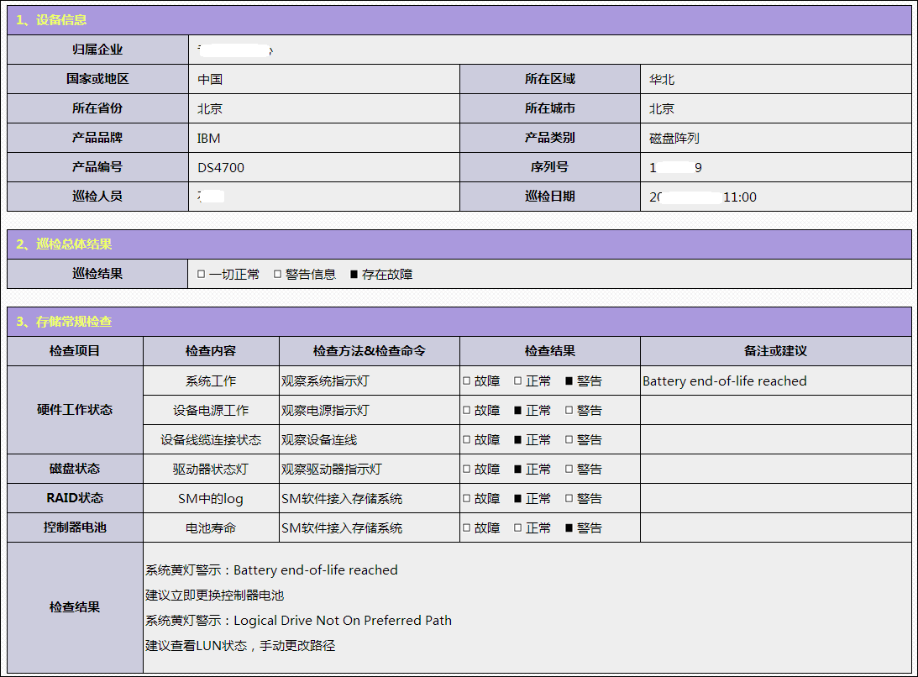Select the IBM product brand cell
Image resolution: width=918 pixels, height=677 pixels.
[x=209, y=139]
